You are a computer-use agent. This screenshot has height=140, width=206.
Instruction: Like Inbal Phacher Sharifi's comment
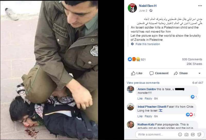point(140,116)
